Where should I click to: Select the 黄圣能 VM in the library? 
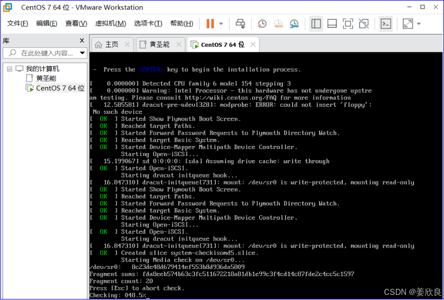tap(46, 78)
